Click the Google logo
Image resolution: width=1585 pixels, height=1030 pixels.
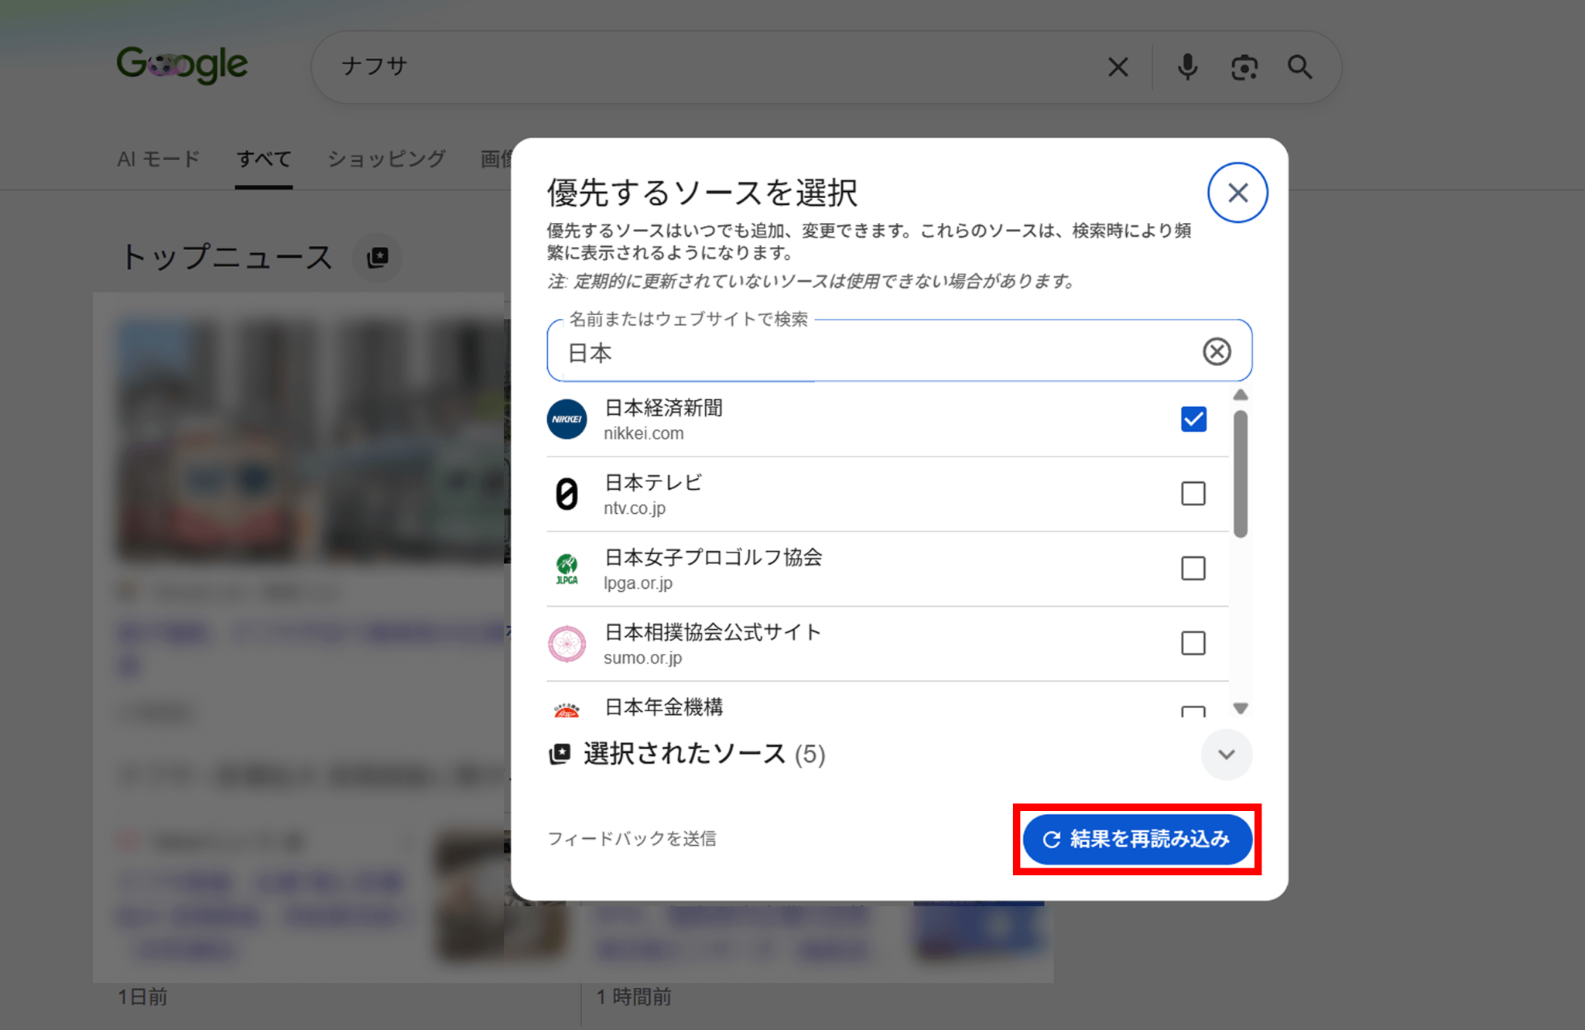[182, 64]
